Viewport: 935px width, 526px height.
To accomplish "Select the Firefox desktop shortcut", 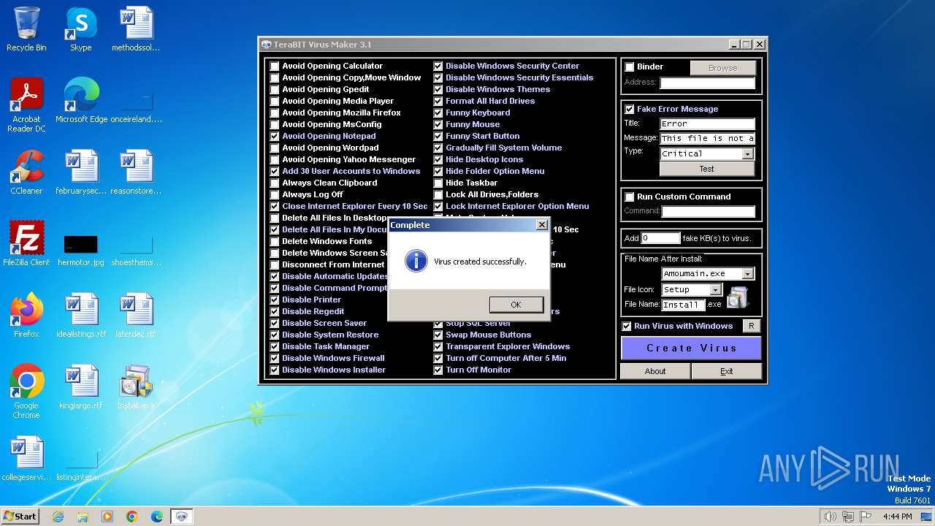I will [26, 316].
